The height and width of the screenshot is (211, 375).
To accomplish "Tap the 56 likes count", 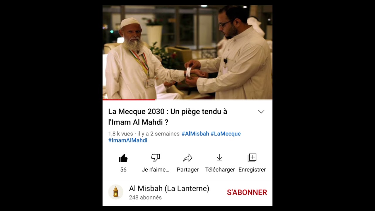I will pyautogui.click(x=123, y=170).
